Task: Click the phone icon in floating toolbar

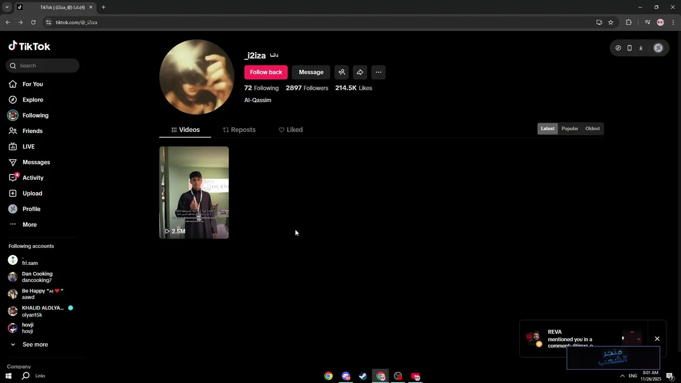Action: 629,48
